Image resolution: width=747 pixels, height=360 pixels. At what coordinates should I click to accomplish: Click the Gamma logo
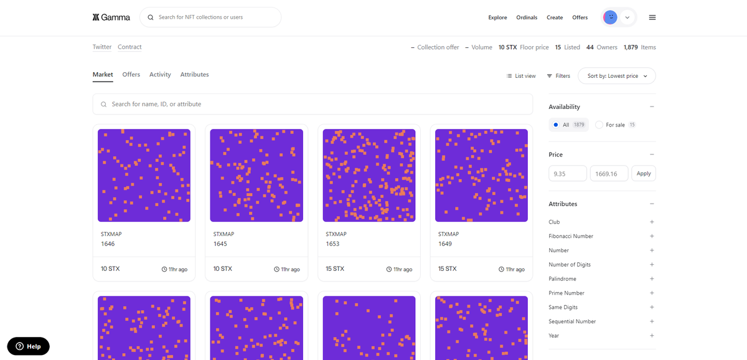click(111, 17)
